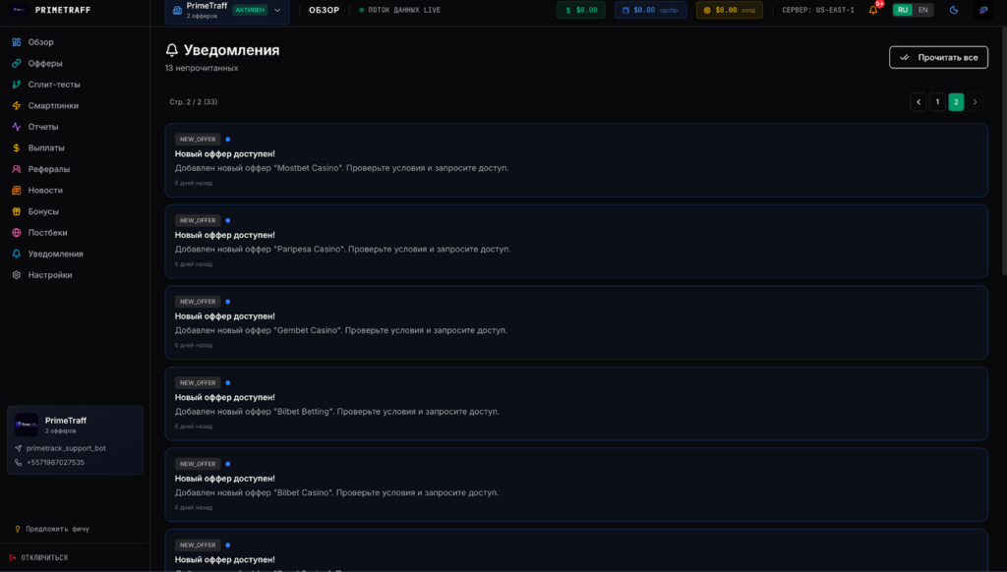Click the lightbulb Предложить фичу icon
The image size is (1007, 572).
click(18, 530)
